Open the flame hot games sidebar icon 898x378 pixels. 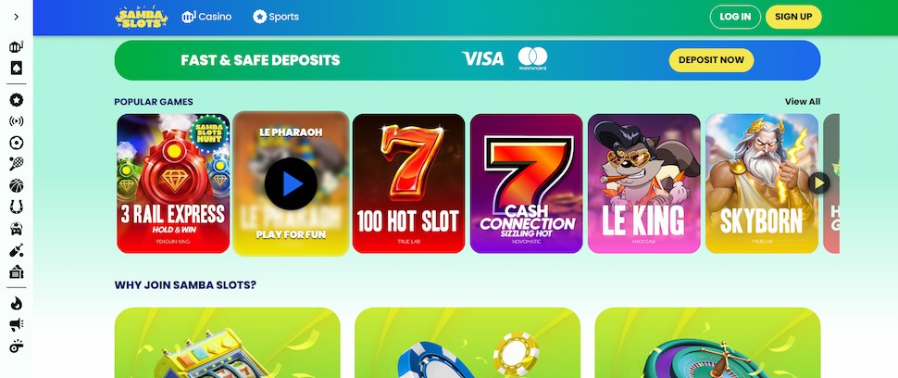click(16, 304)
